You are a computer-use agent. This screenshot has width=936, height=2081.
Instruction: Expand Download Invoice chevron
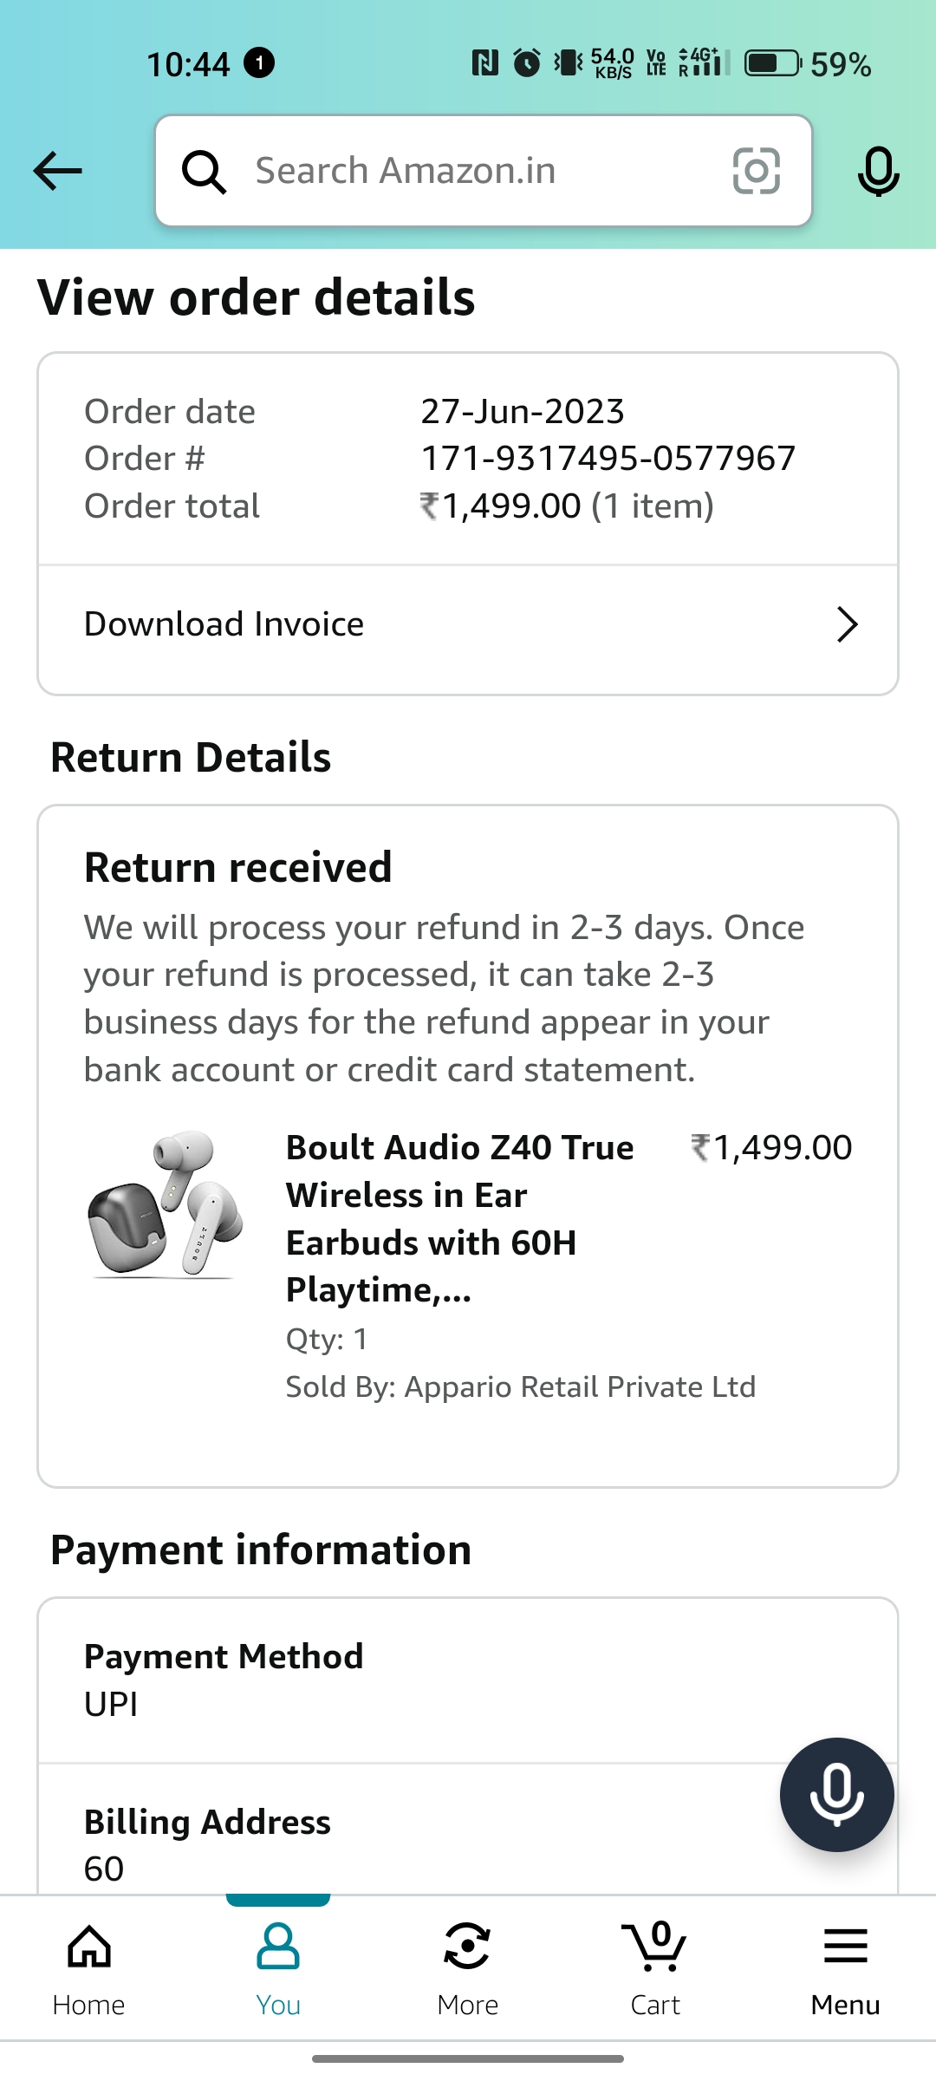(847, 624)
